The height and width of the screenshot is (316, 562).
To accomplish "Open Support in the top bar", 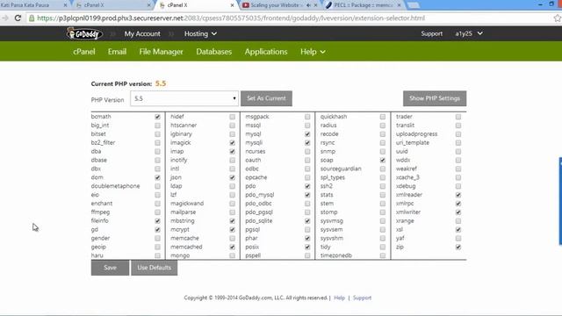I will pos(431,33).
